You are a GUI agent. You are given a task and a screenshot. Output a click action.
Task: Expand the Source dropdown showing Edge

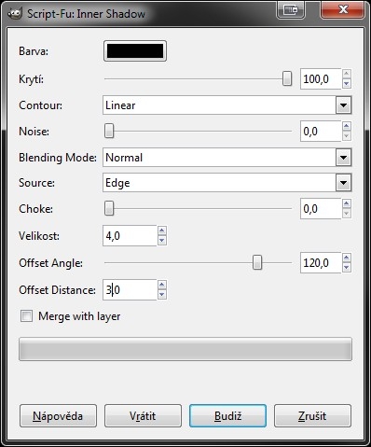pyautogui.click(x=227, y=183)
